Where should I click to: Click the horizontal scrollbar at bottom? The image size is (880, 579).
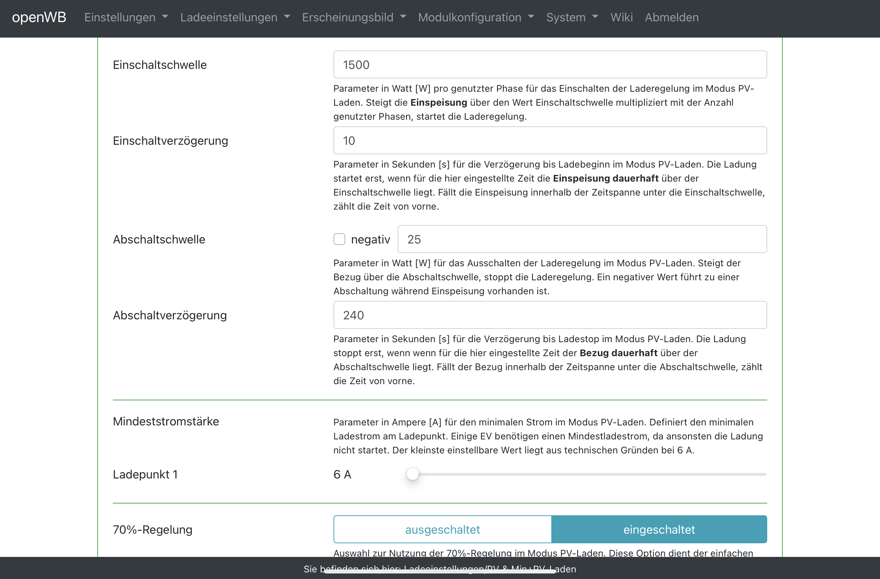coord(439,572)
